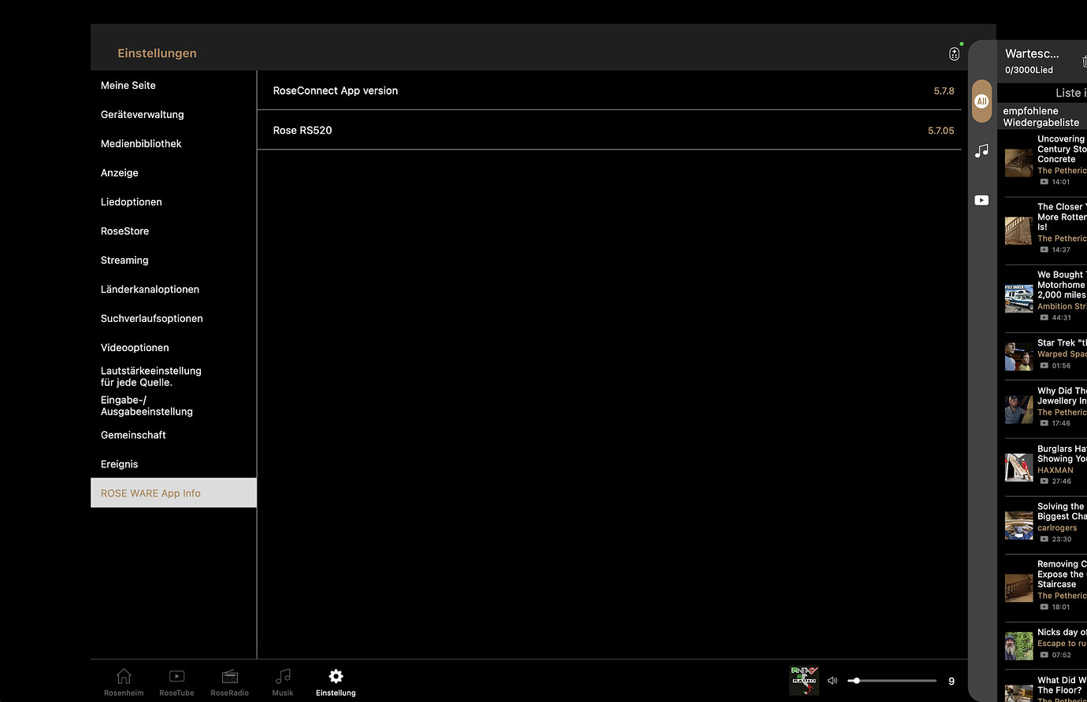Filter queue by YouTube video icon
1087x702 pixels.
981,200
